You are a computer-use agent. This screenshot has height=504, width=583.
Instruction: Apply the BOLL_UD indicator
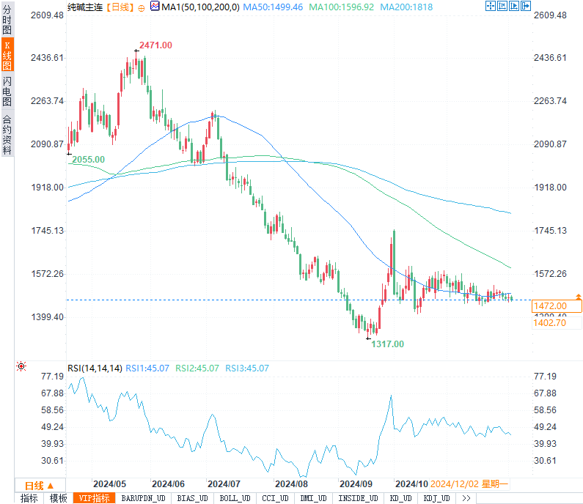point(235,498)
